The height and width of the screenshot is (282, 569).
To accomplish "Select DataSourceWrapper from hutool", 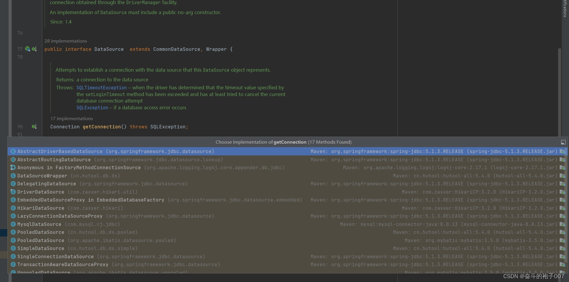I will click(x=287, y=176).
